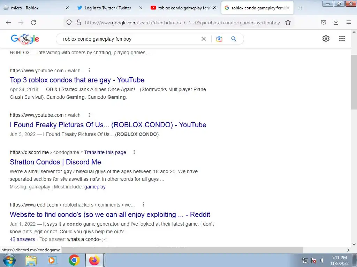Submit search with the magnifier icon
This screenshot has width=357, height=267.
[x=234, y=39]
